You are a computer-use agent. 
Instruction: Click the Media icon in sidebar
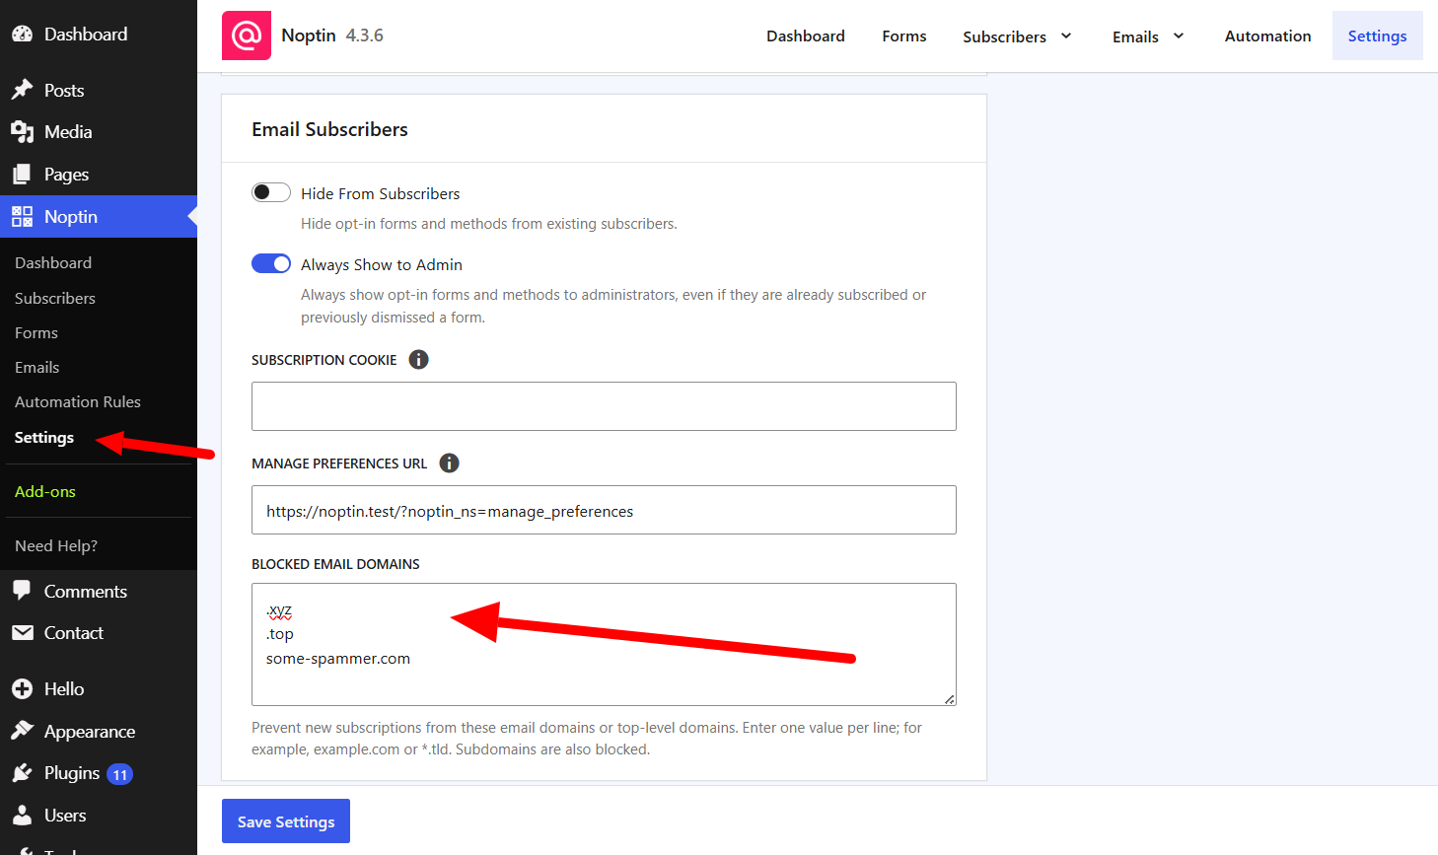point(22,131)
